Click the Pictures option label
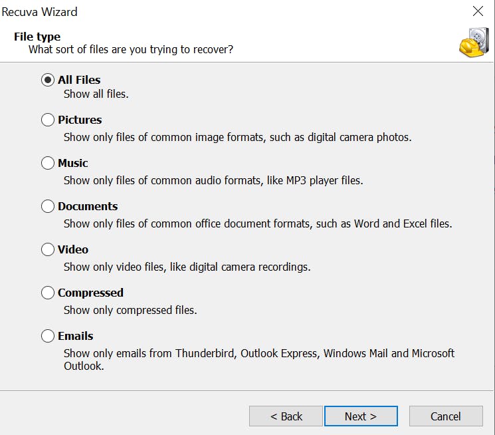The image size is (495, 435). point(80,120)
